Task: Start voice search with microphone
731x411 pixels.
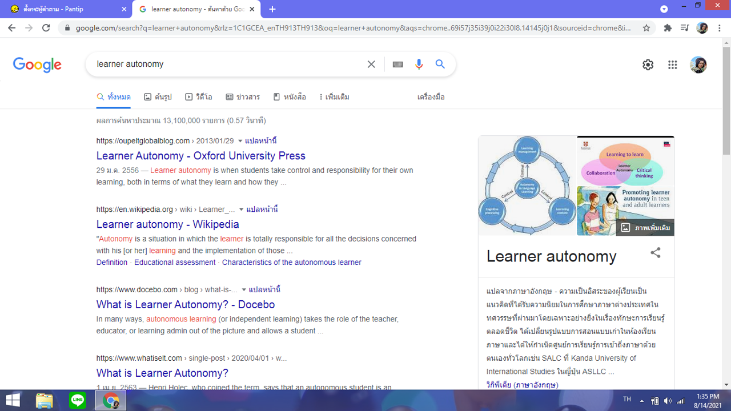Action: point(419,65)
